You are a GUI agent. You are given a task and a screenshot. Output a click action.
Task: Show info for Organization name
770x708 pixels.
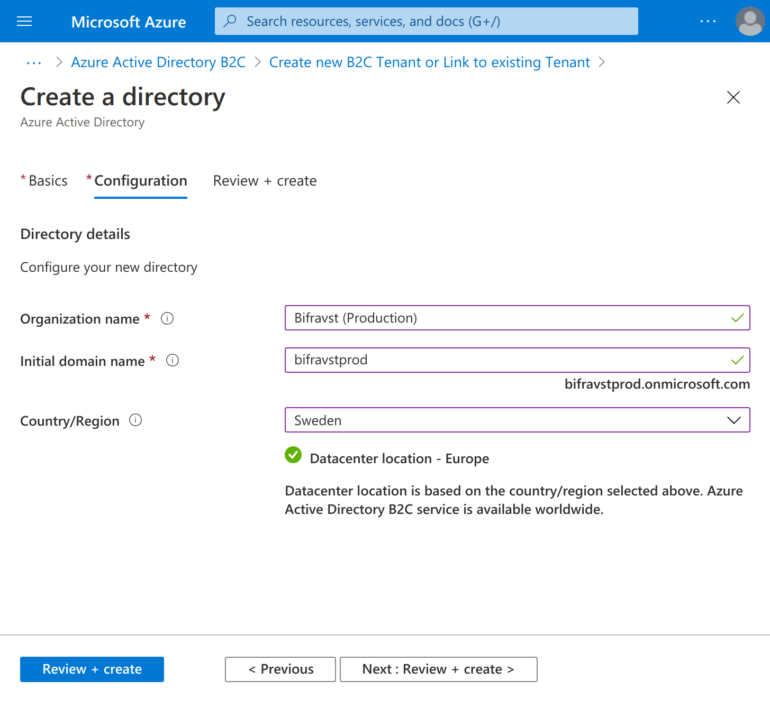pos(167,318)
